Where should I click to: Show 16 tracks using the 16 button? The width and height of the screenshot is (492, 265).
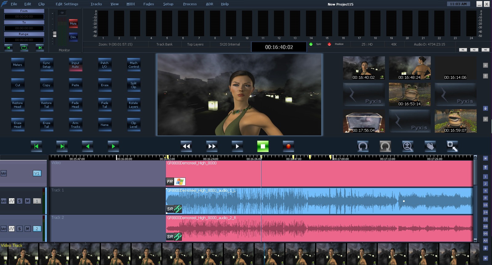pos(485,205)
